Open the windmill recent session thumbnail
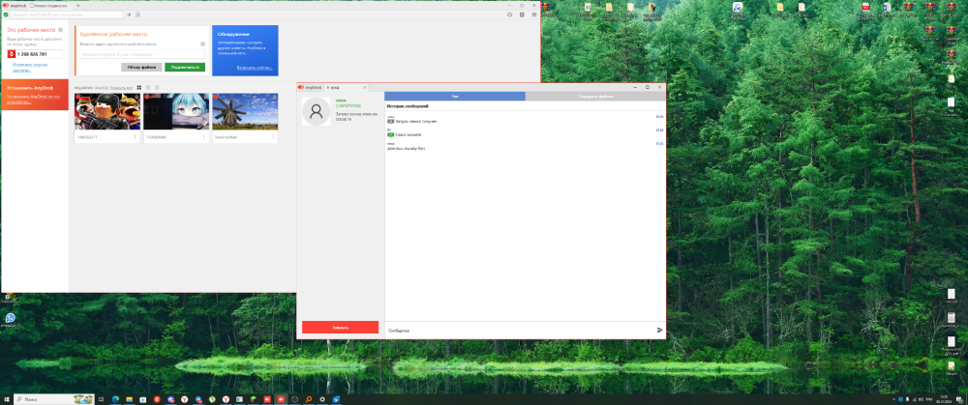 point(245,111)
